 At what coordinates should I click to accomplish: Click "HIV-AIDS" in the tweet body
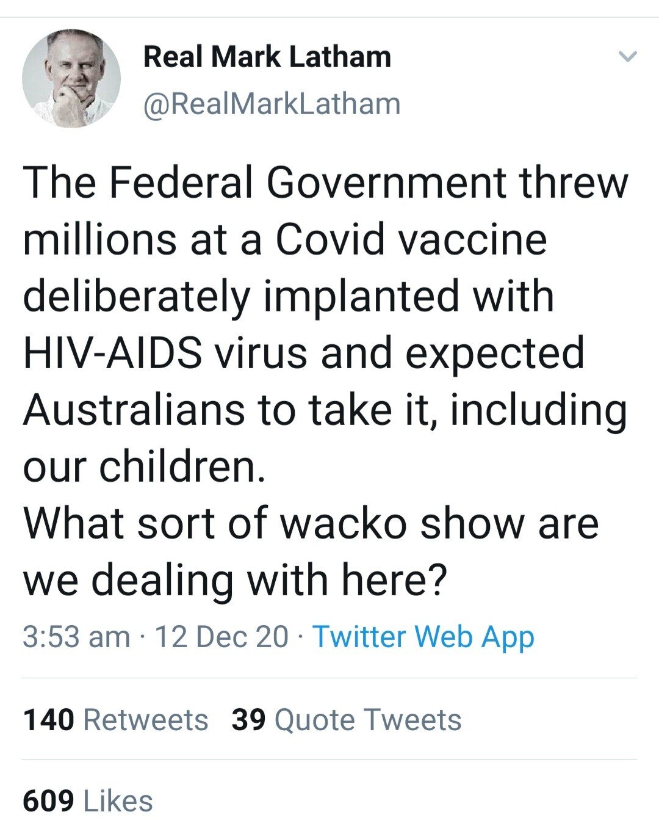pos(113,353)
